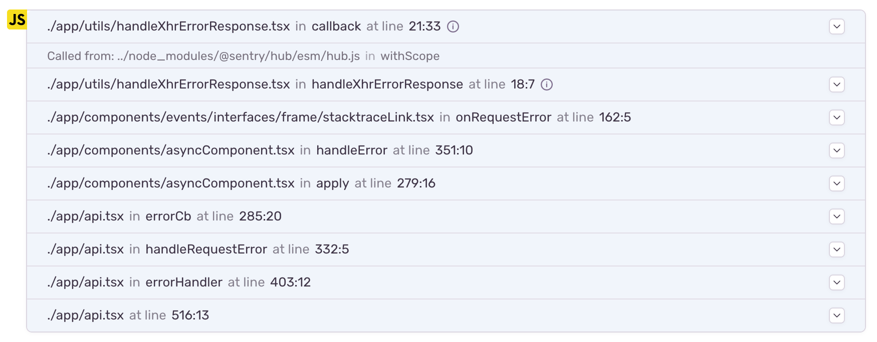Screen dimensions: 877x342
Task: Expand the handleXhrErrorResponse frame chevron
Action: pyautogui.click(x=836, y=84)
